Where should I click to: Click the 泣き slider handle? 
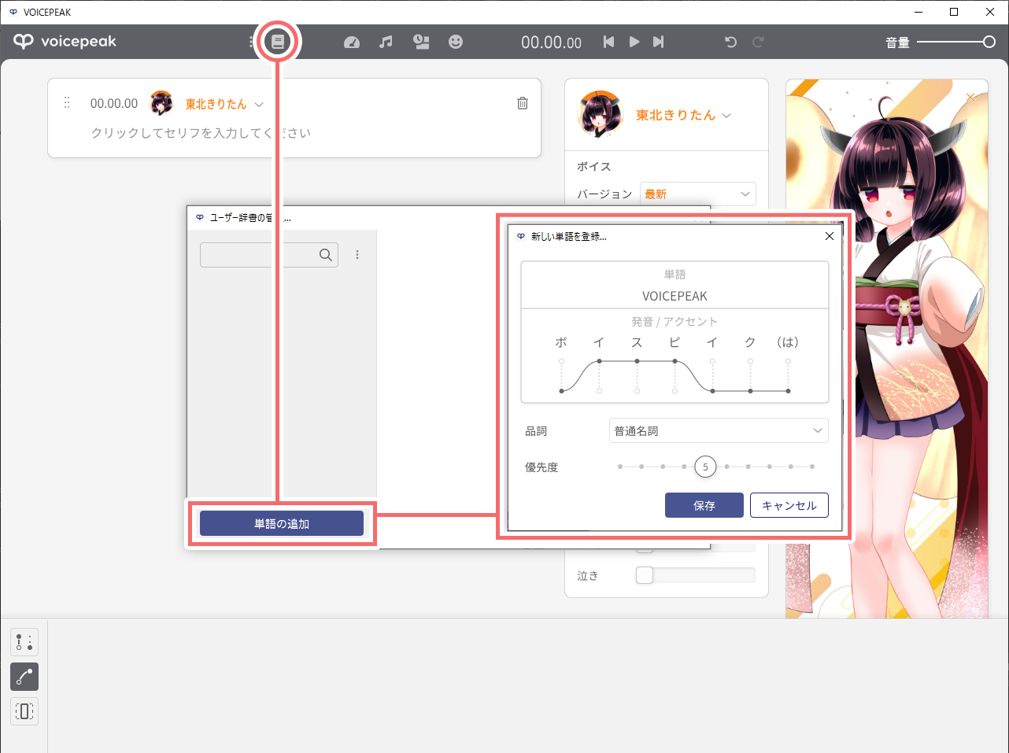[x=645, y=575]
